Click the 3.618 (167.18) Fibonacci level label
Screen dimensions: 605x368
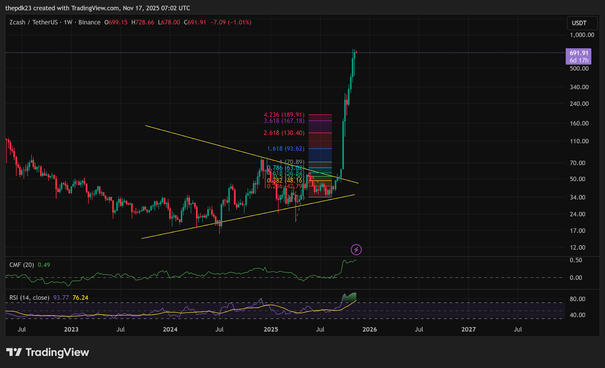click(x=284, y=121)
